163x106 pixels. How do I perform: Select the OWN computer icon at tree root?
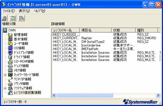(5, 30)
